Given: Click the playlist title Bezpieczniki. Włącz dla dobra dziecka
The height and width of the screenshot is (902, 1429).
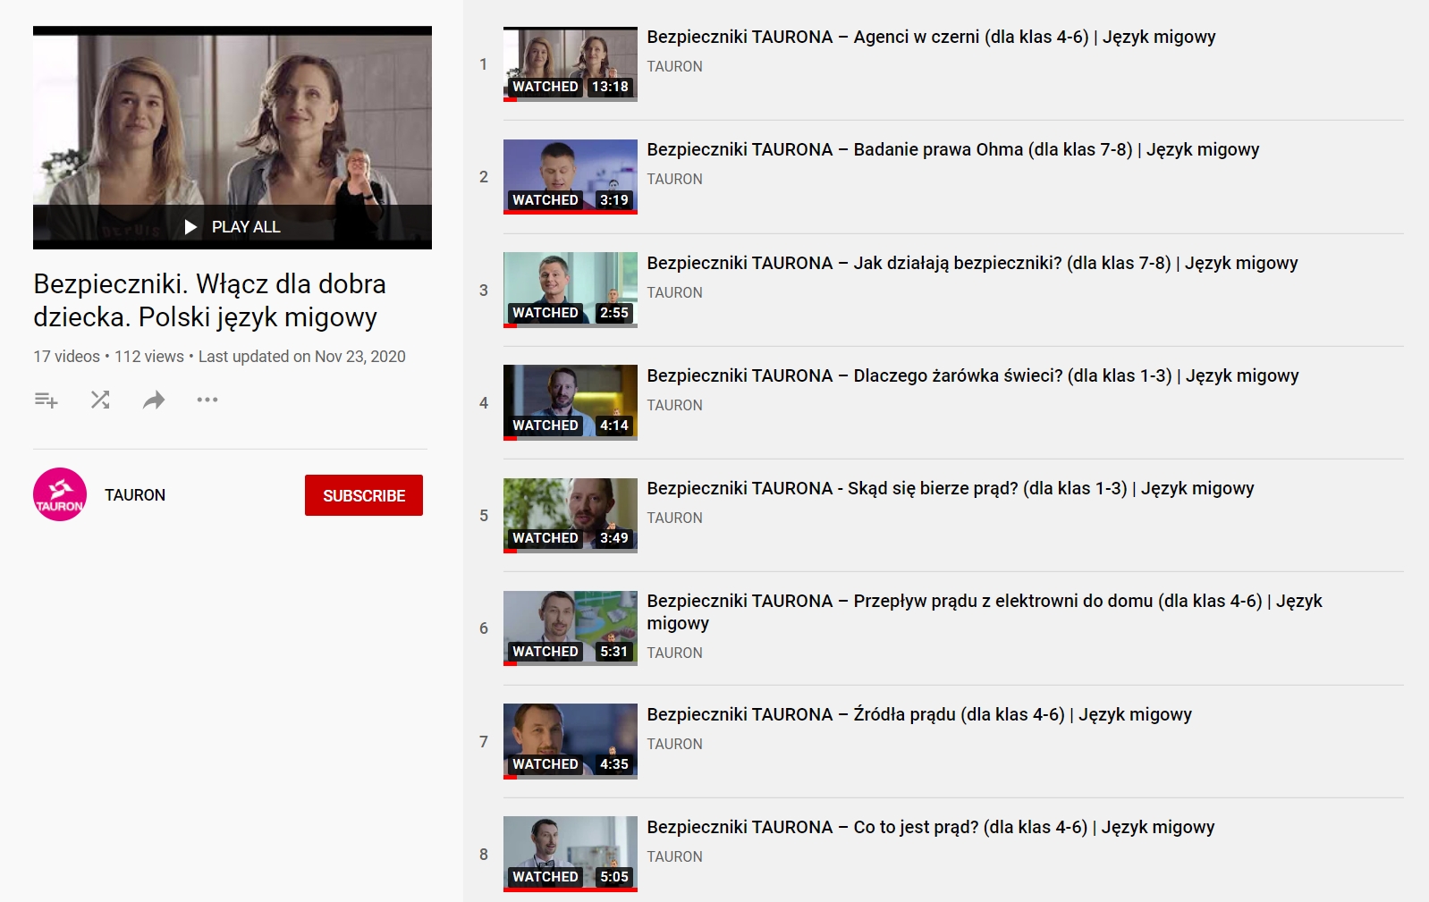Looking at the screenshot, I should click(x=210, y=300).
